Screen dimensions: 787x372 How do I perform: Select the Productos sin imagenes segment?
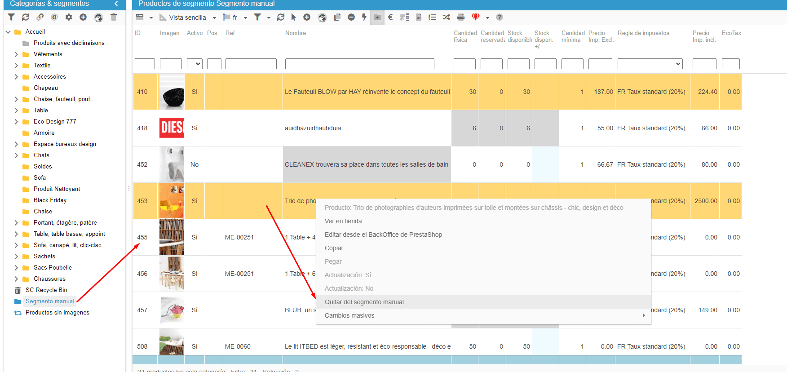[x=57, y=313]
